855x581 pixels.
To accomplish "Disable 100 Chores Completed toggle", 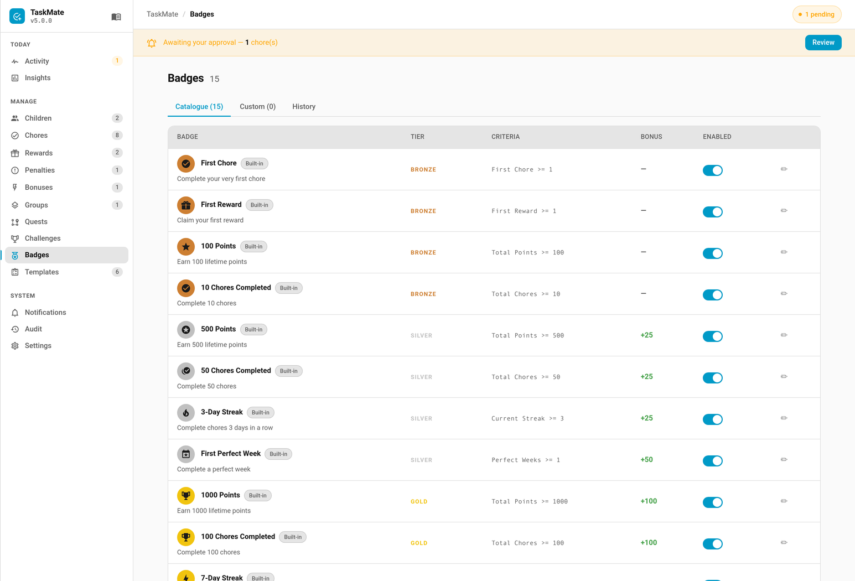I will (x=713, y=544).
